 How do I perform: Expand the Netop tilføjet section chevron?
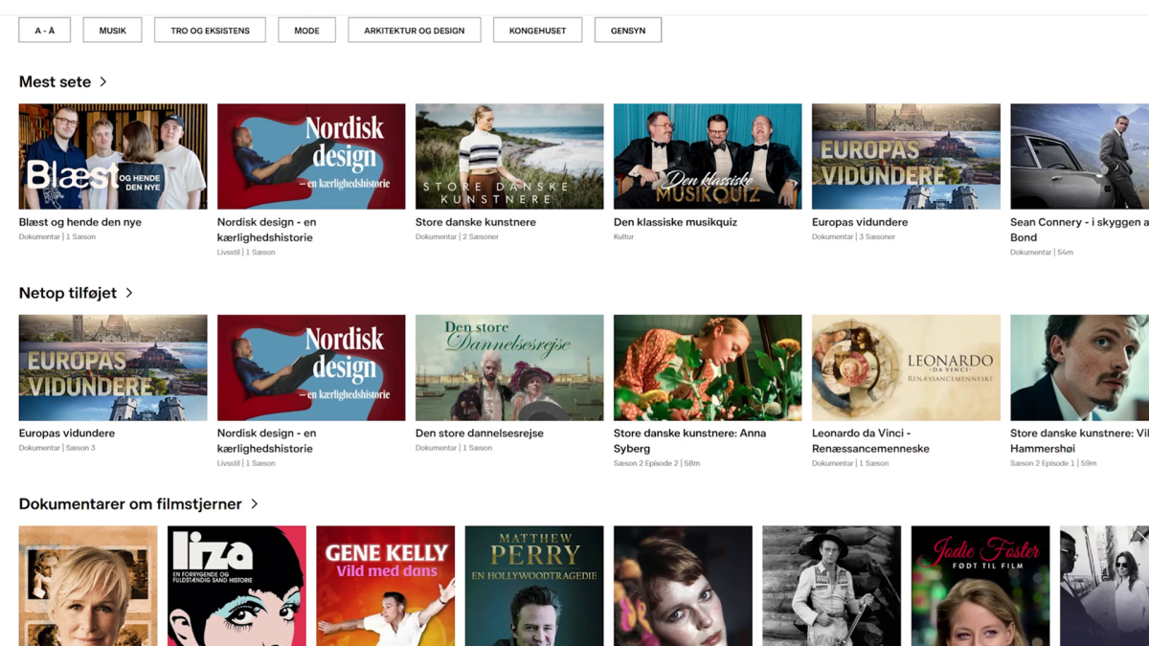click(129, 293)
